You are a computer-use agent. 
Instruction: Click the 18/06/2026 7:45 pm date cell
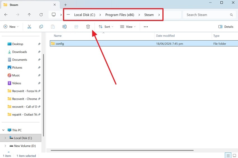(x=170, y=44)
